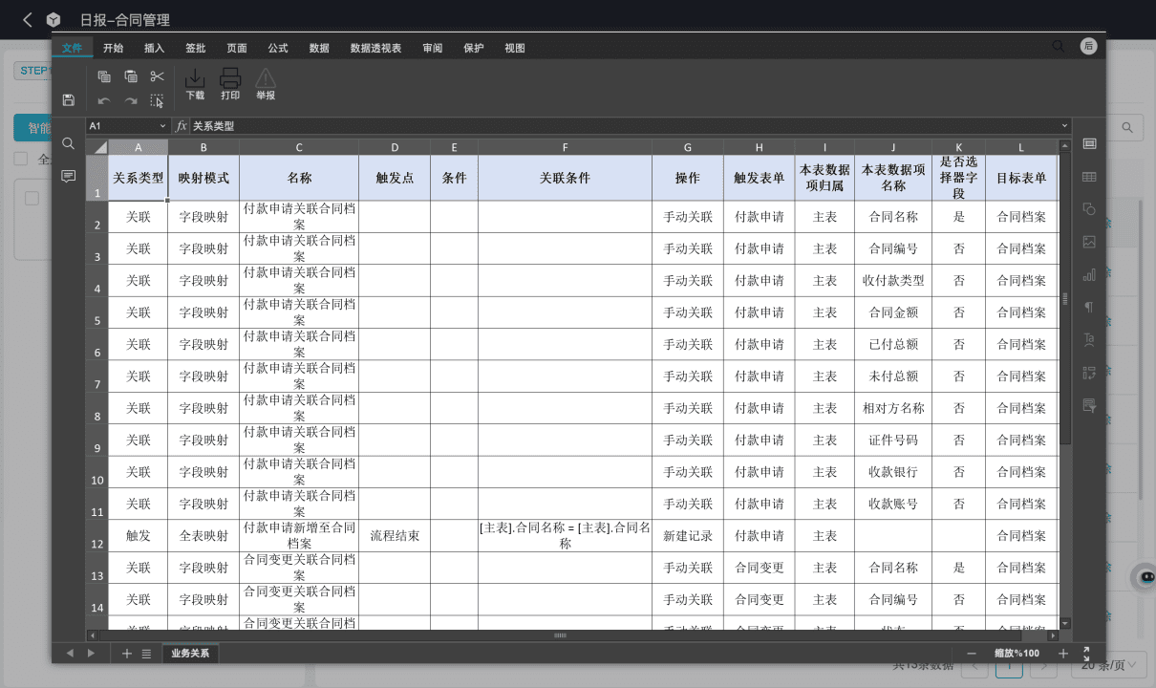This screenshot has width=1156, height=688.
Task: Click the vertical scrollbar up arrow
Action: point(1066,145)
